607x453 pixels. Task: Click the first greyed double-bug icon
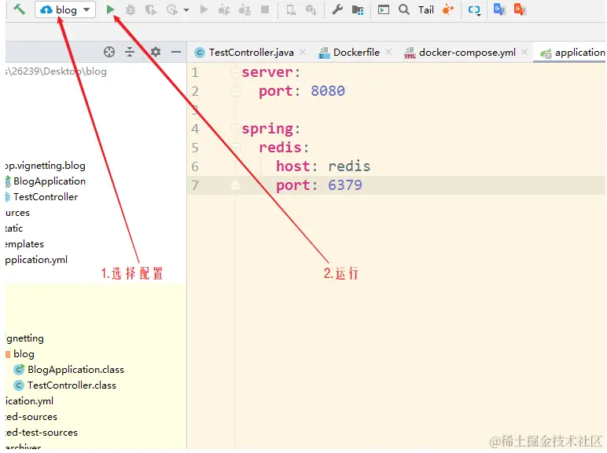coord(224,9)
